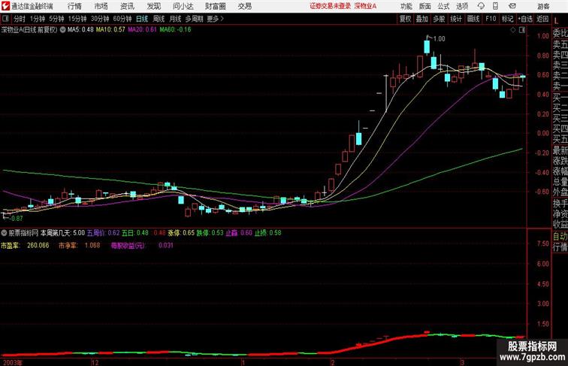Select the 月线 monthly period tab
Viewport: 568px width, 366px height.
(175, 19)
